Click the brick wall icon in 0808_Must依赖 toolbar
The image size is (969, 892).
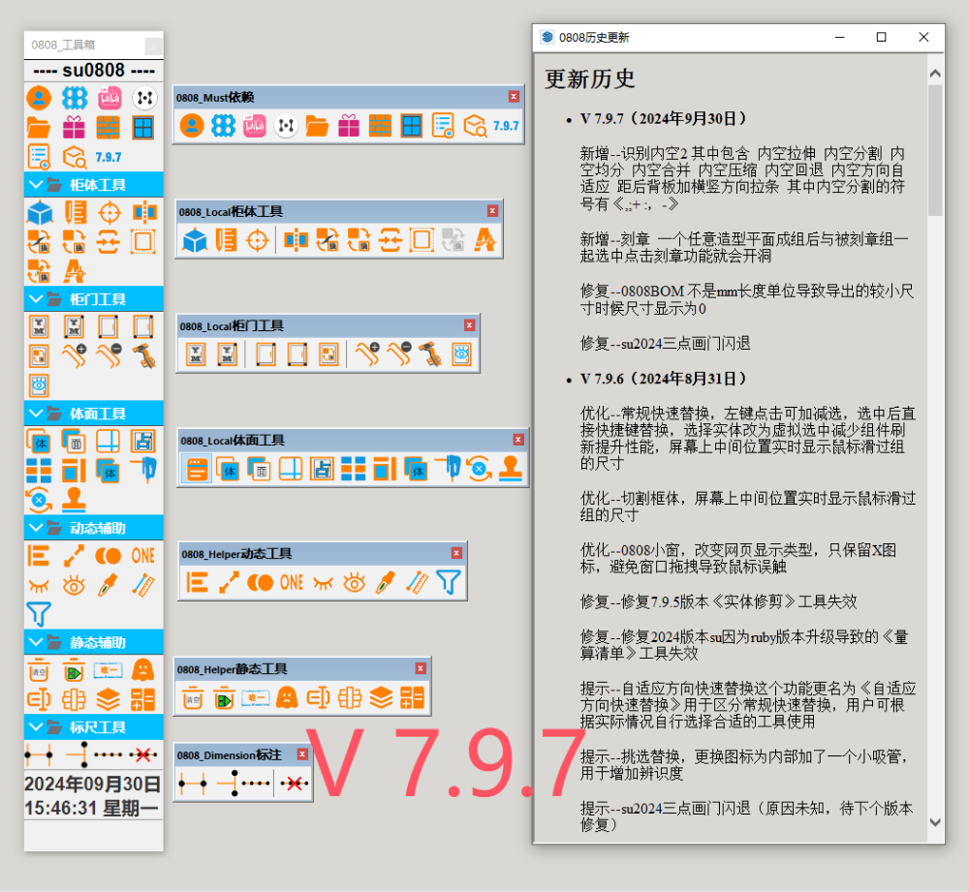point(381,126)
